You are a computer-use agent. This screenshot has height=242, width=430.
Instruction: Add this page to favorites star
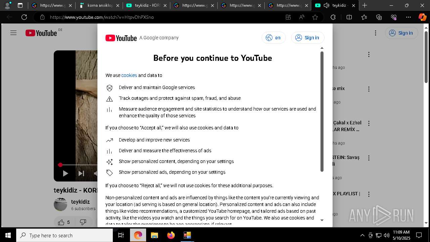[315, 17]
